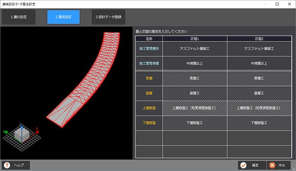Open step 1.層の設定 tab
Image resolution: width=296 pixels, height=171 pixels.
pyautogui.click(x=19, y=17)
